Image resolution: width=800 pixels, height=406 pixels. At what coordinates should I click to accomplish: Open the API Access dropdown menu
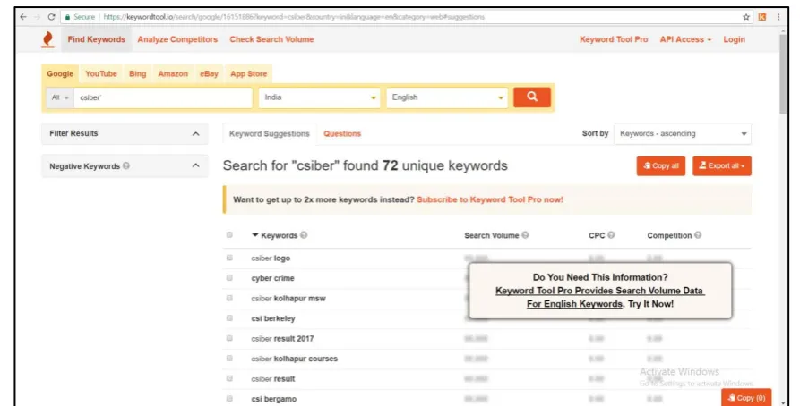tap(685, 39)
